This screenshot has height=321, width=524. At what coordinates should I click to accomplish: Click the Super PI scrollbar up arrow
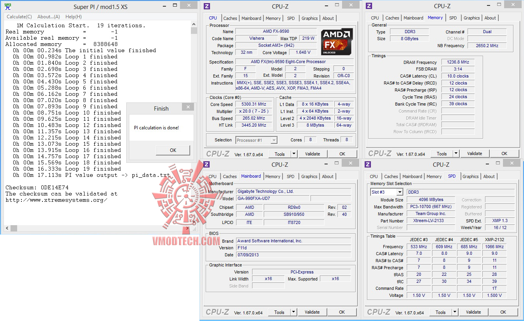point(194,25)
